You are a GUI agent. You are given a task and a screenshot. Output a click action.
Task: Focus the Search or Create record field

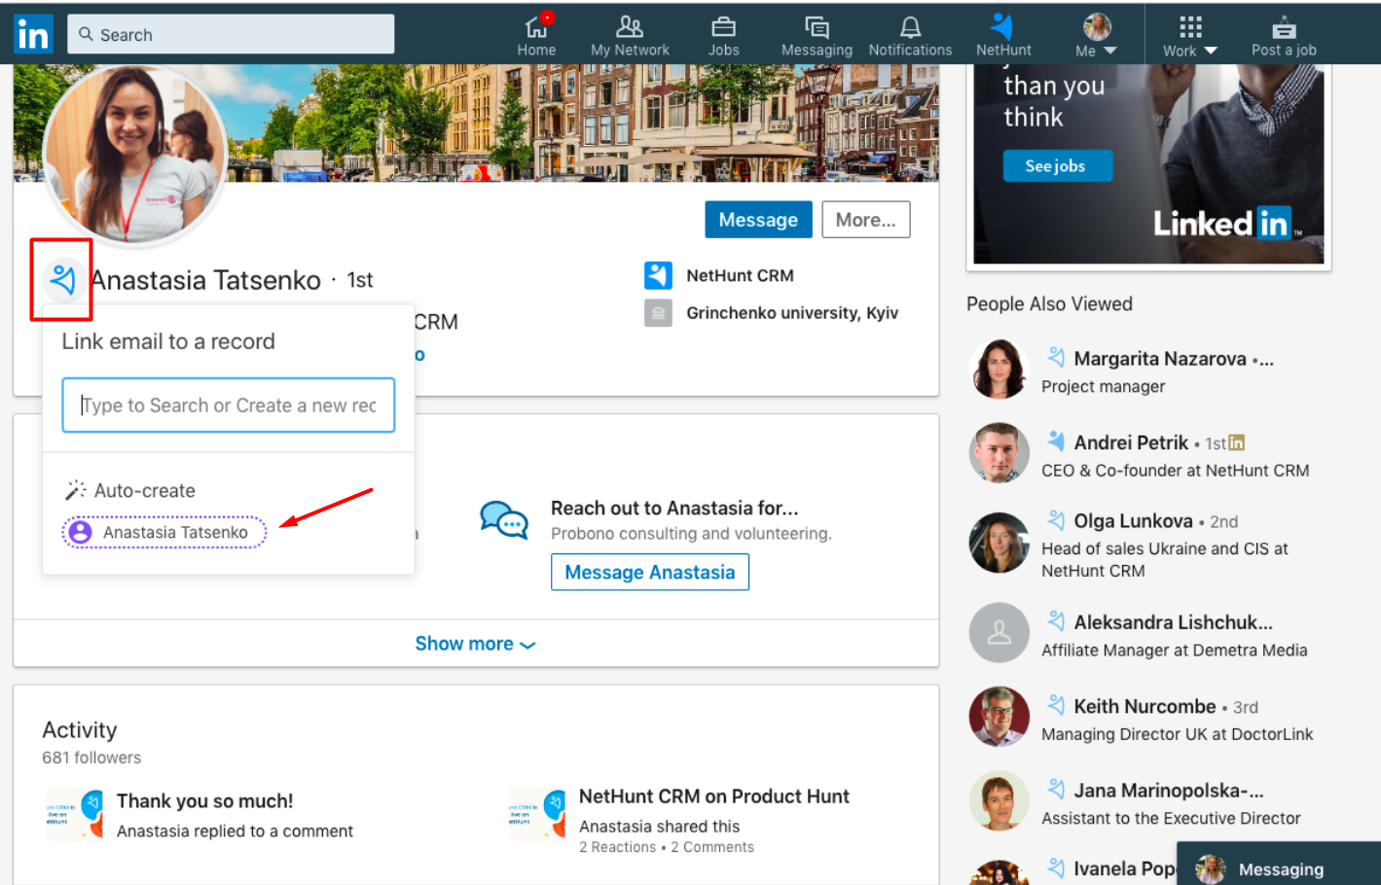pos(228,405)
